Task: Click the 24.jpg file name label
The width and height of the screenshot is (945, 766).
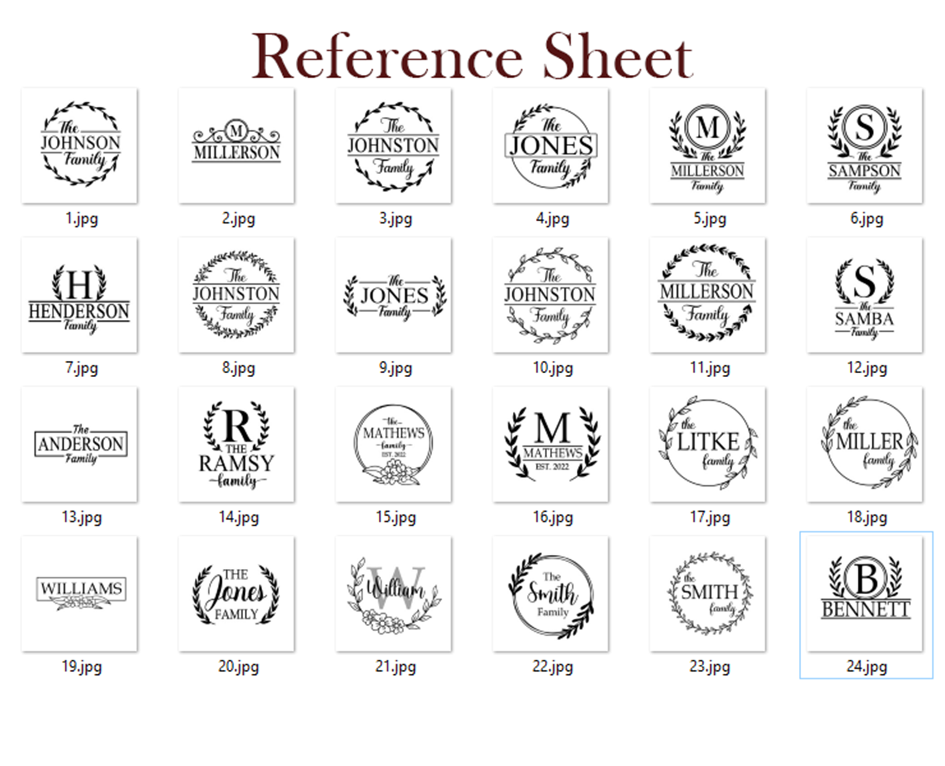Action: [867, 666]
